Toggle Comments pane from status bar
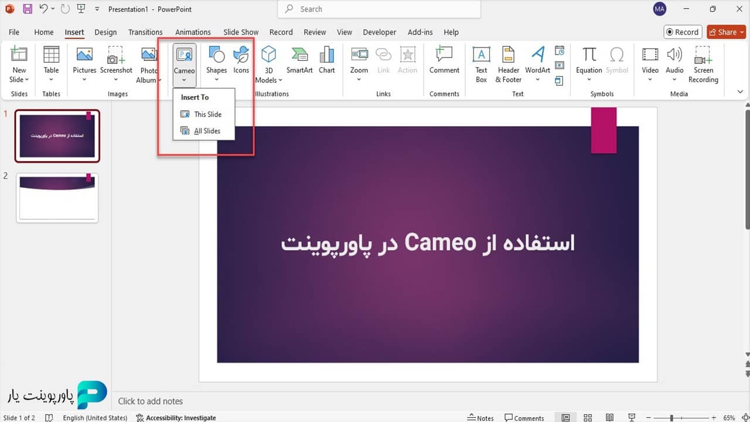 coord(524,417)
